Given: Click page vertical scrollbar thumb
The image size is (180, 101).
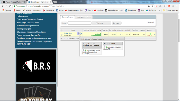Looking at the screenshot, I should pyautogui.click(x=179, y=30).
